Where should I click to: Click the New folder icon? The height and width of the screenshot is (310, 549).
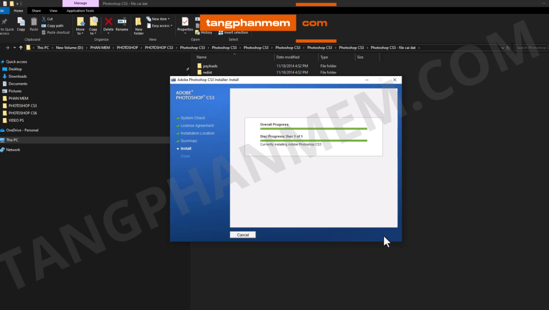pos(138,25)
